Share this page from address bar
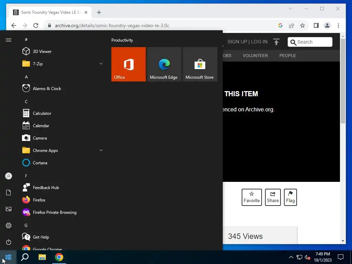The image size is (352, 264). (291, 25)
